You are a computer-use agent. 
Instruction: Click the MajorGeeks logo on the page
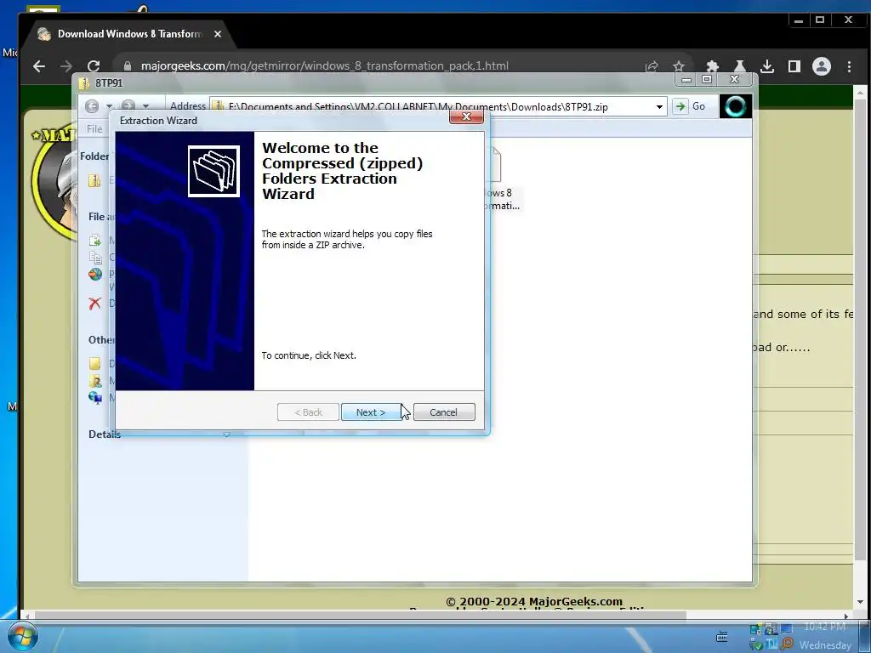point(54,184)
